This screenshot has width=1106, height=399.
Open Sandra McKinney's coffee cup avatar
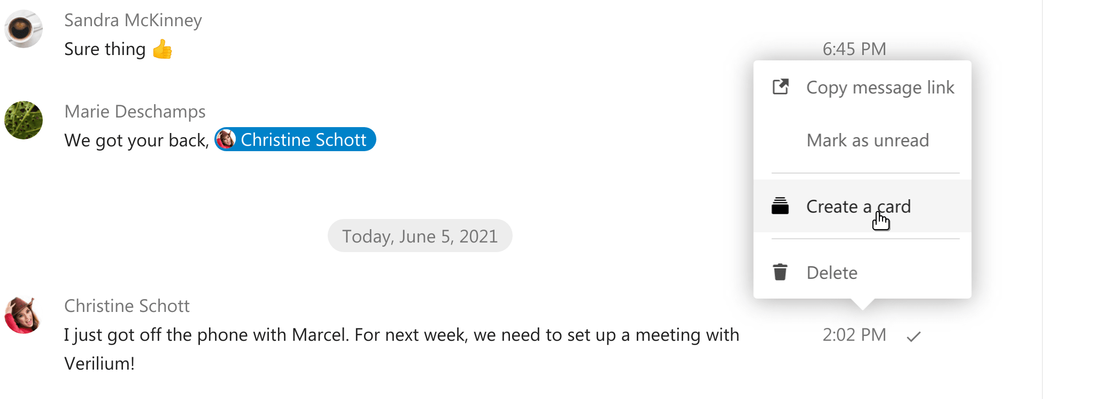pyautogui.click(x=24, y=29)
